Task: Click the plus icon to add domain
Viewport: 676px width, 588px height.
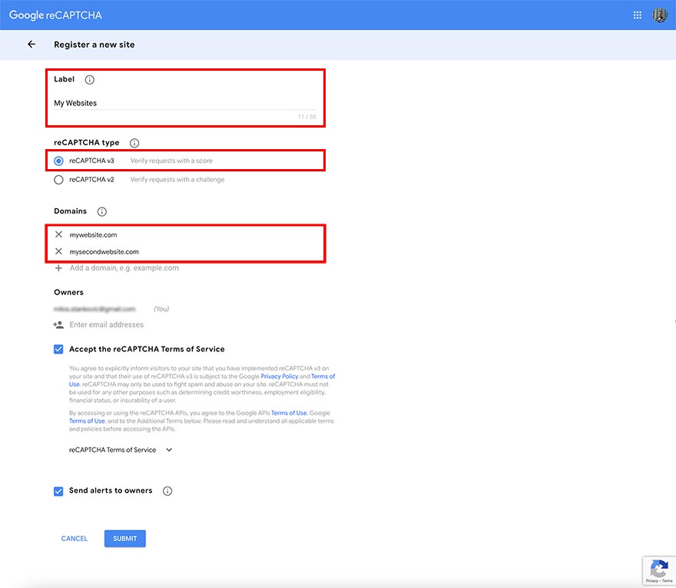Action: coord(58,268)
